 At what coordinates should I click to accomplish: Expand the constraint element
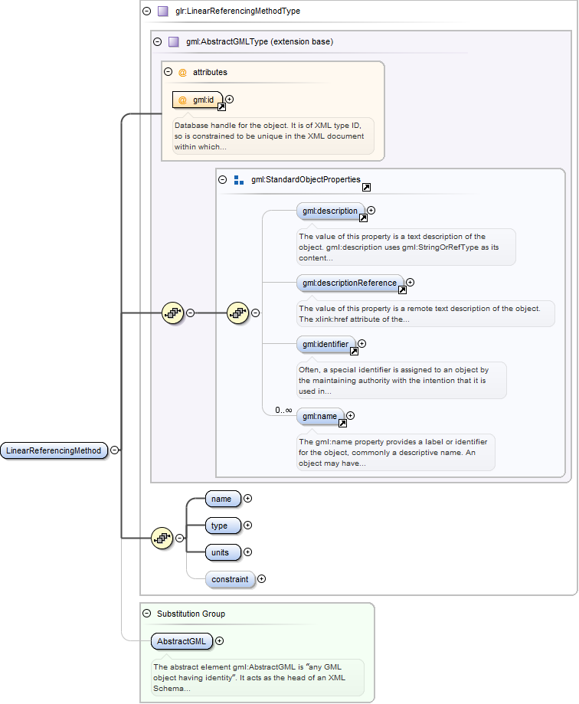tap(261, 579)
